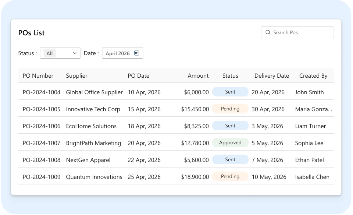Screen dimensions: 353x215
Task: Click supplier BrightPath Marketing
Action: (x=93, y=143)
